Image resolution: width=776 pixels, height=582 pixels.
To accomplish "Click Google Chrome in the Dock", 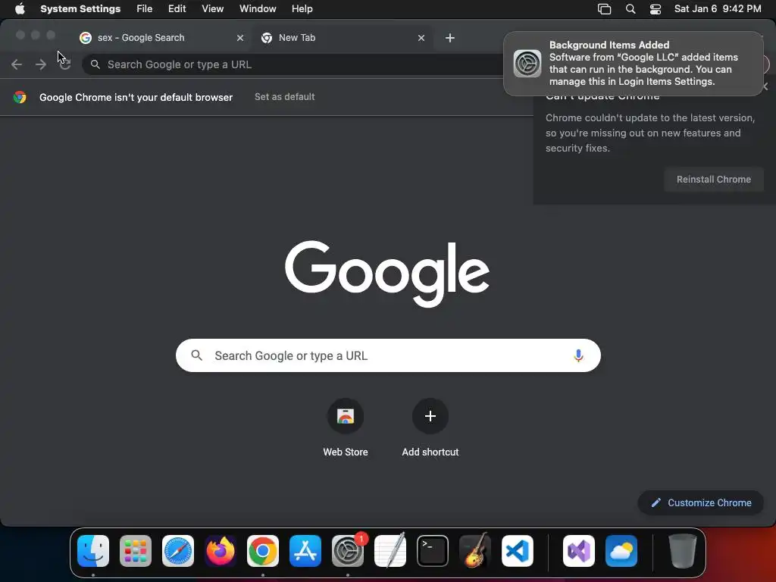I will (x=263, y=551).
